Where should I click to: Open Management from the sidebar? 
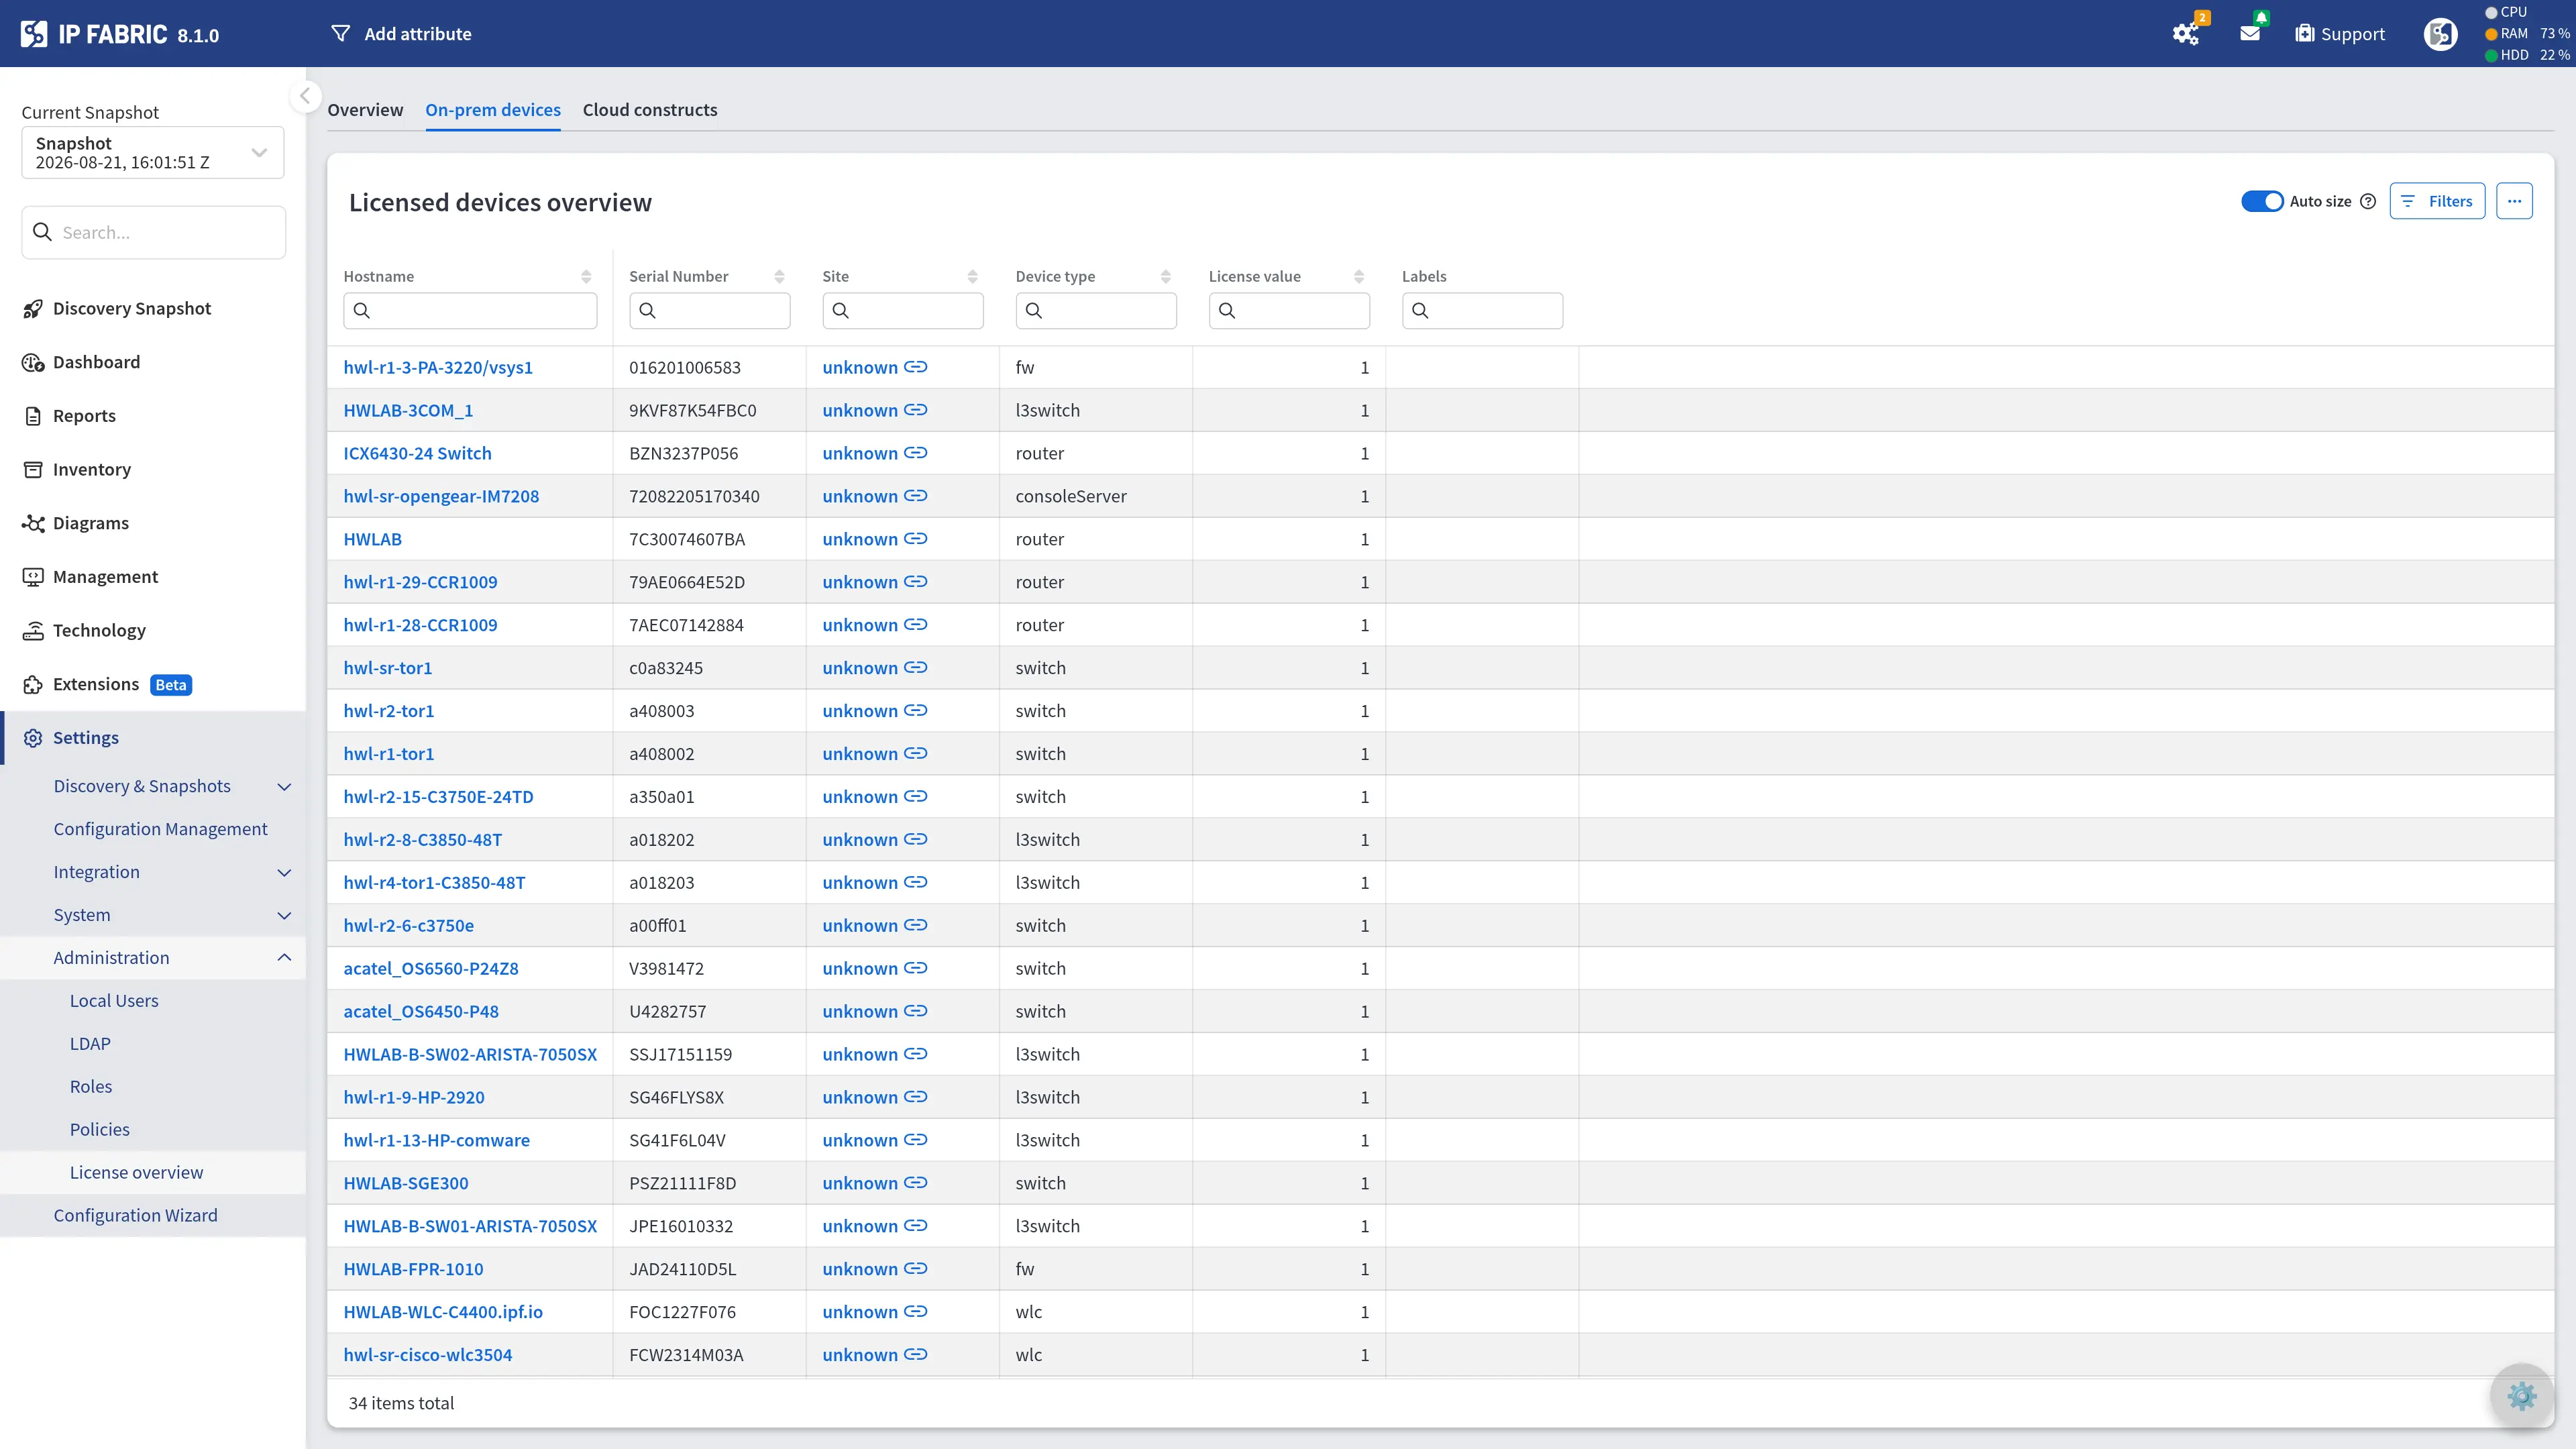point(105,577)
